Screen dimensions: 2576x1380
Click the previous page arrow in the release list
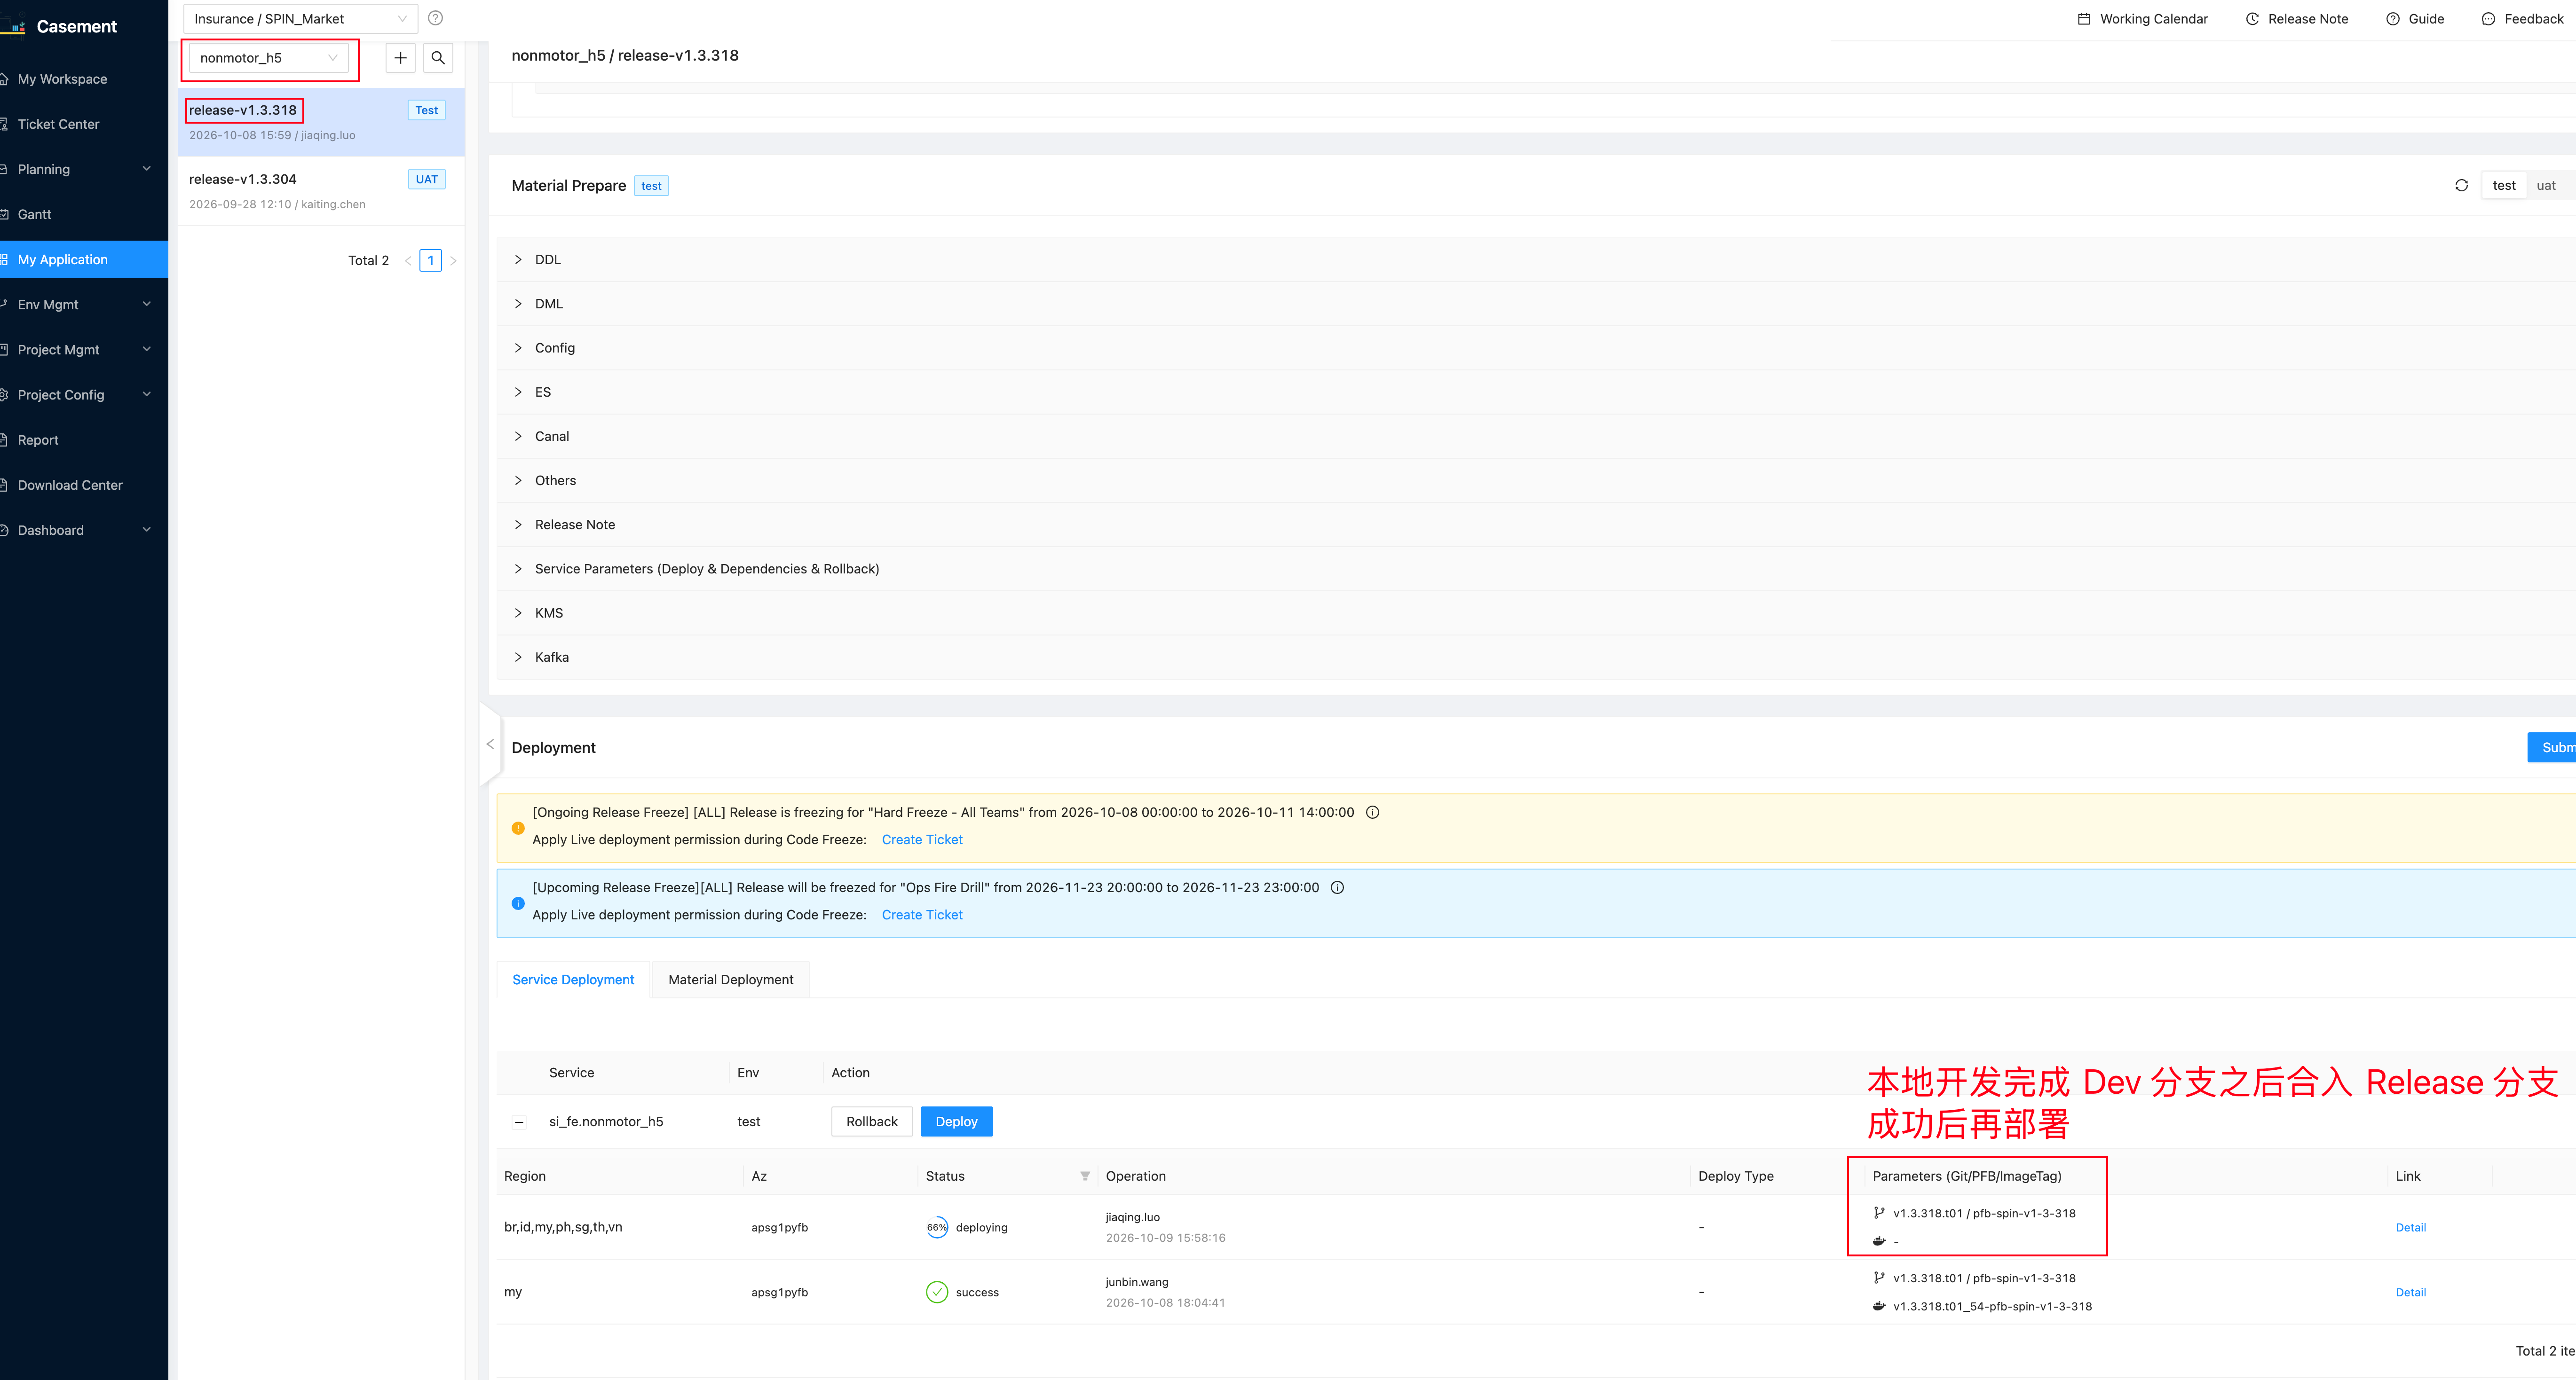click(408, 261)
